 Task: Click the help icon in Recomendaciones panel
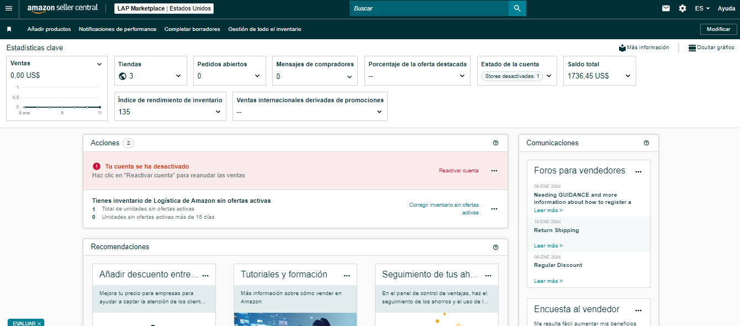point(495,248)
